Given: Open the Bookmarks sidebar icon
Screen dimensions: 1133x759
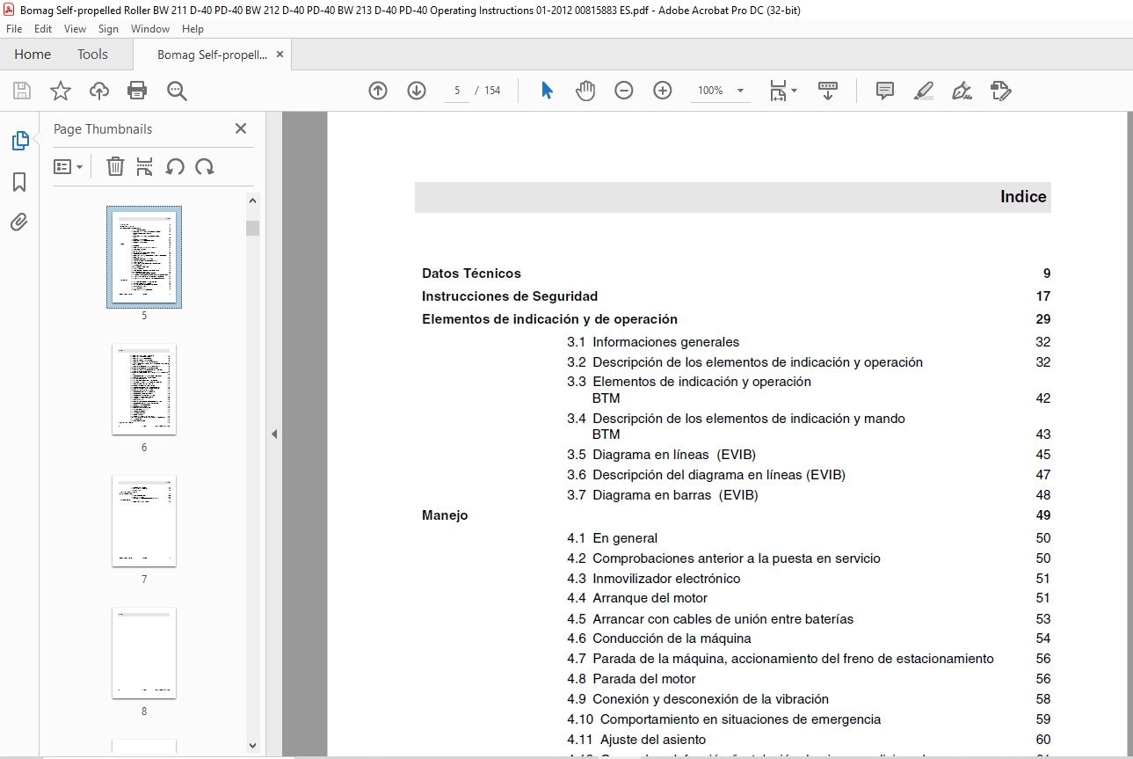Looking at the screenshot, I should 19,182.
